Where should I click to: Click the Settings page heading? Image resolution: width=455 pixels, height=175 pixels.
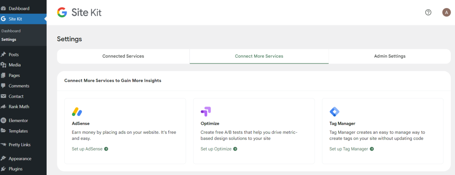pyautogui.click(x=69, y=39)
